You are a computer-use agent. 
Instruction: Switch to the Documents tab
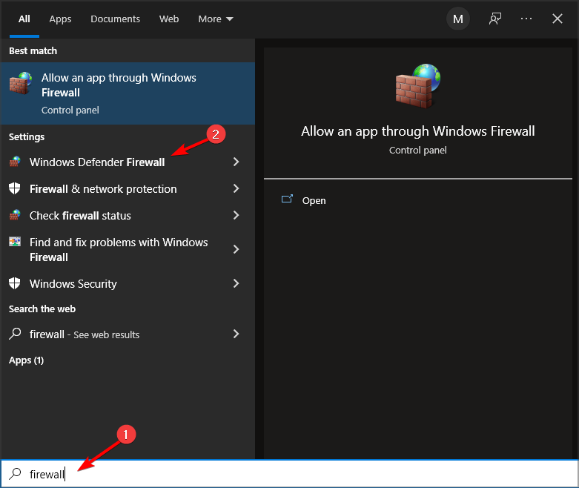click(115, 19)
